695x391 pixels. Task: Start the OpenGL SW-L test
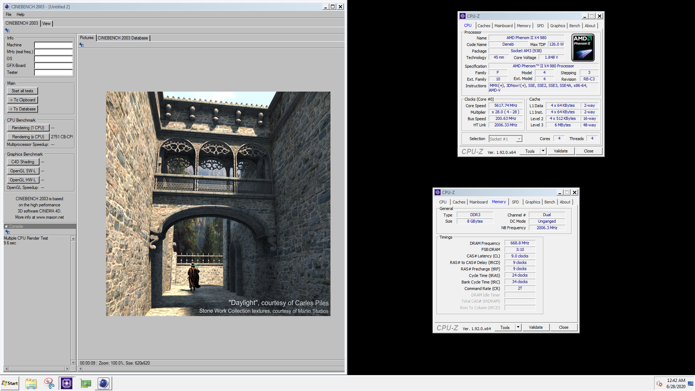(23, 171)
